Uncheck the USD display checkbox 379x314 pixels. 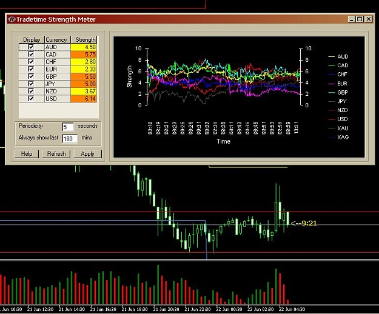tap(31, 98)
